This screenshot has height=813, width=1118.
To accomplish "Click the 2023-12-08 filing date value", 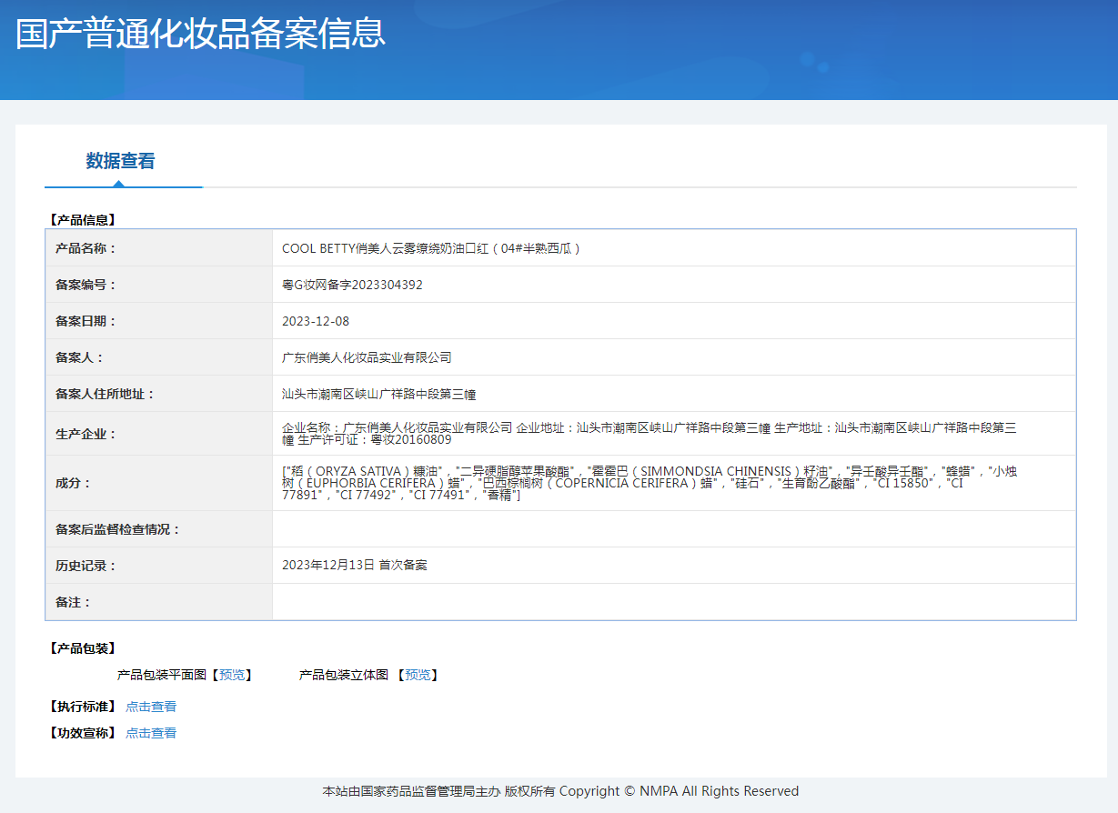I will (x=316, y=321).
